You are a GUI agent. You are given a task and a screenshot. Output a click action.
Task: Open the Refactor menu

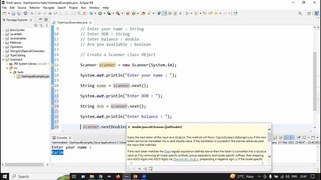pyautogui.click(x=35, y=8)
